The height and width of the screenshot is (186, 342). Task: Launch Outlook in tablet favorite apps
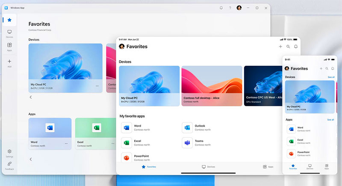click(x=196, y=128)
